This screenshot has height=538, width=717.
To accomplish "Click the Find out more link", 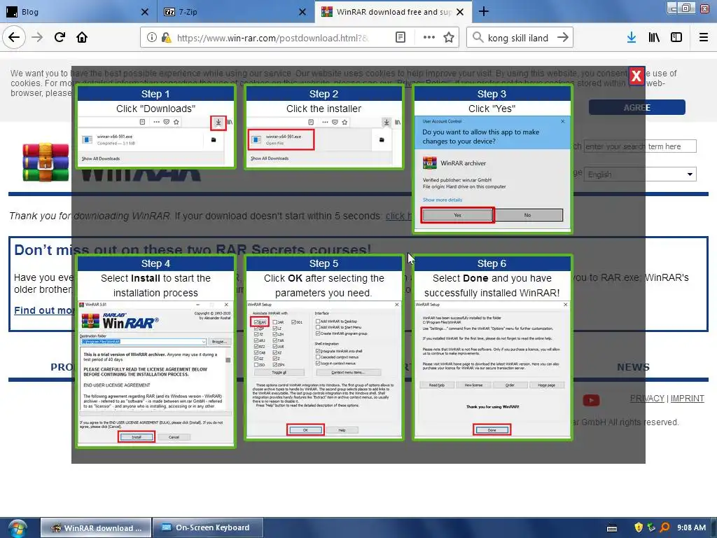I will tap(43, 310).
